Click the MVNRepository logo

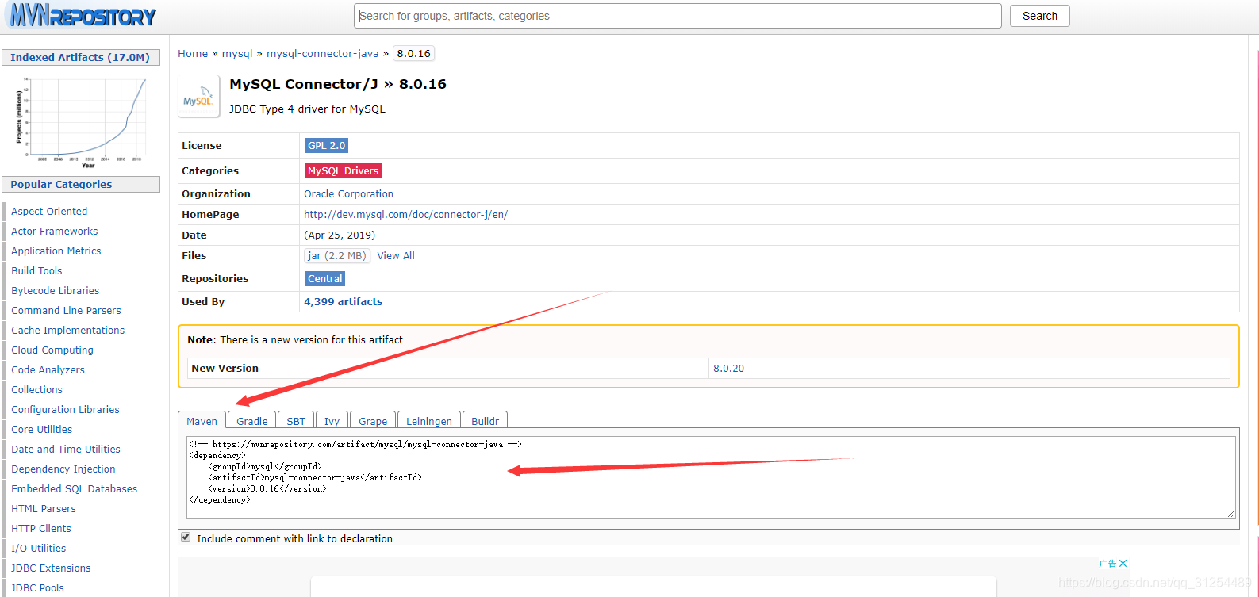click(x=83, y=15)
